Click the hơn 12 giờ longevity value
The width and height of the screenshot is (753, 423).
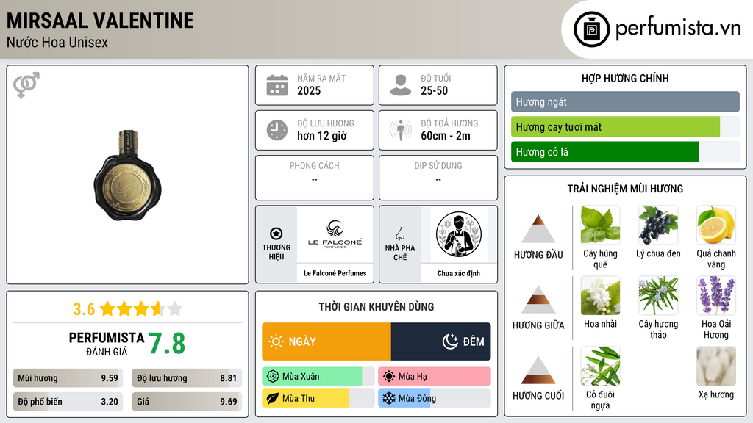tap(322, 136)
